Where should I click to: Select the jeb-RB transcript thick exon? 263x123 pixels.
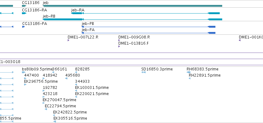pyautogui.click(x=62, y=19)
